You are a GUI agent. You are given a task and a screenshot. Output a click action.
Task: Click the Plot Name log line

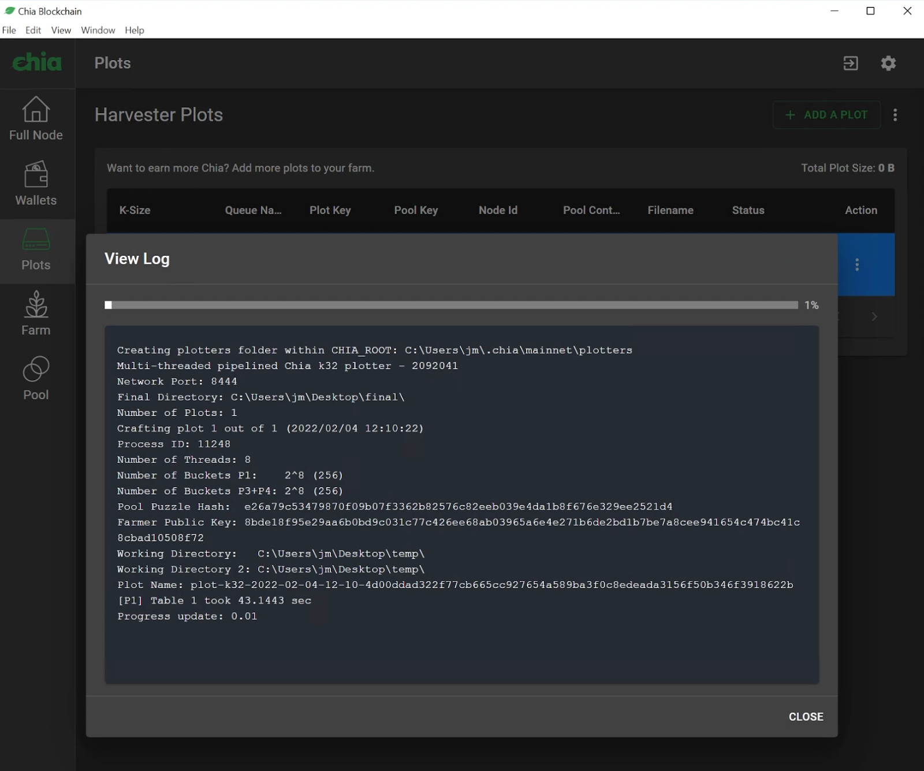[455, 585]
